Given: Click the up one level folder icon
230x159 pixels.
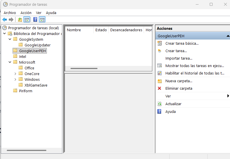Looking at the screenshot, I should (20, 19).
